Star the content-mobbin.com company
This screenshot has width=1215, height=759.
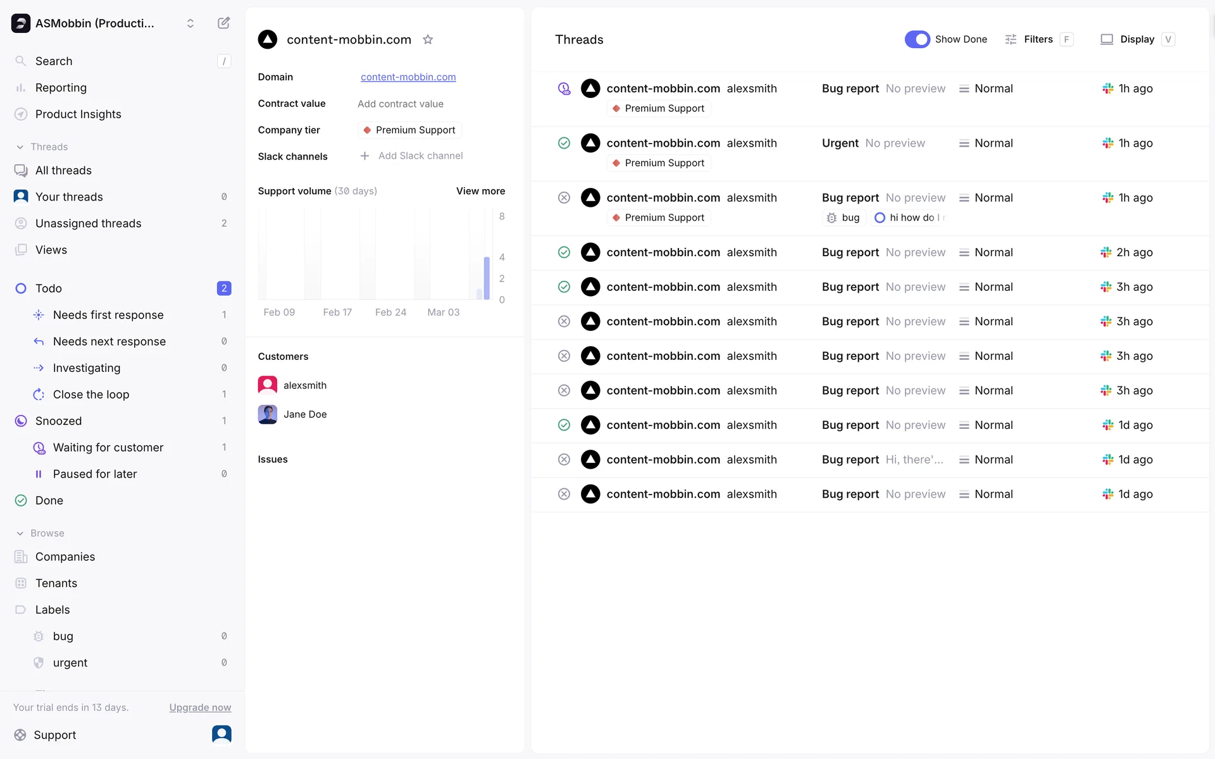click(428, 39)
